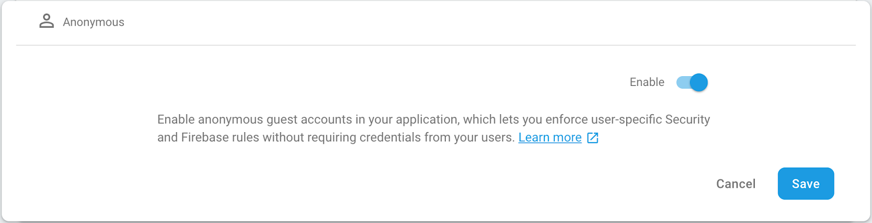Open the Learn more link
The width and height of the screenshot is (872, 223).
pyautogui.click(x=550, y=138)
